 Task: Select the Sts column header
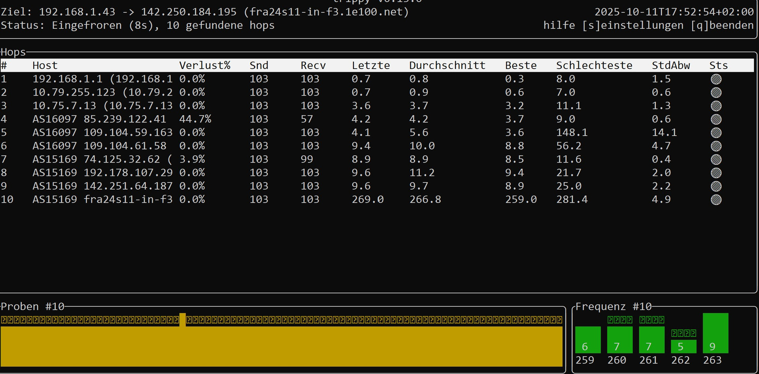coord(719,65)
